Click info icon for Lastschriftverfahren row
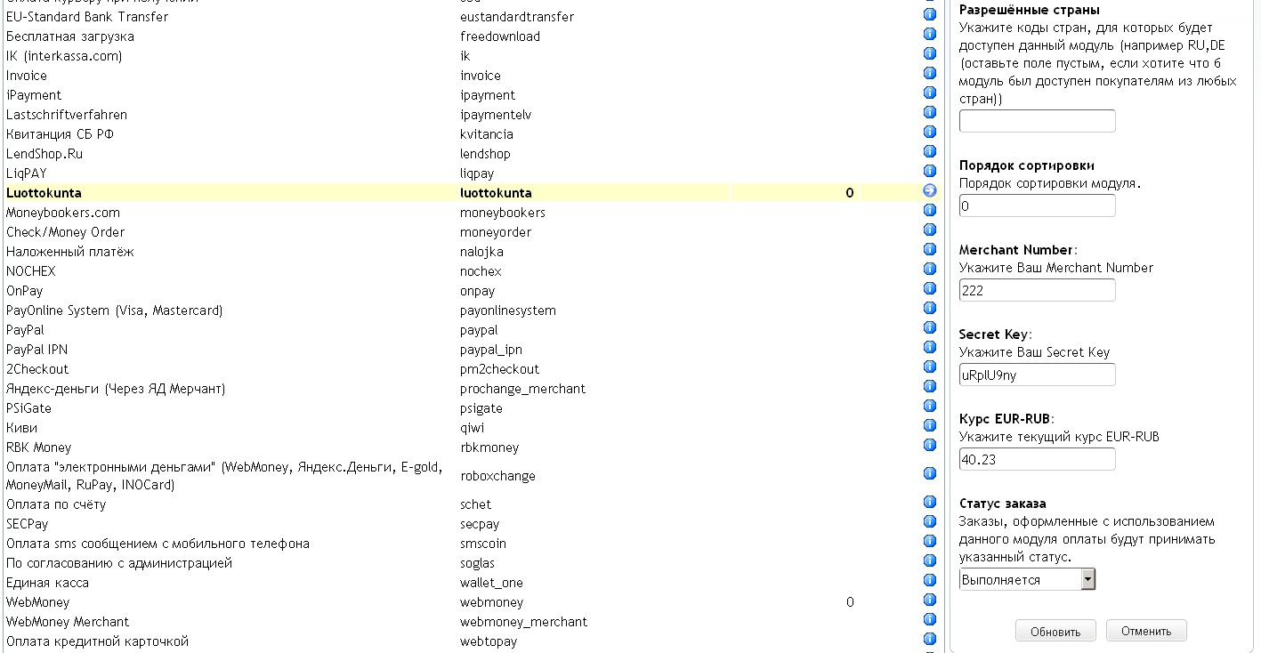1261x653 pixels. [930, 112]
